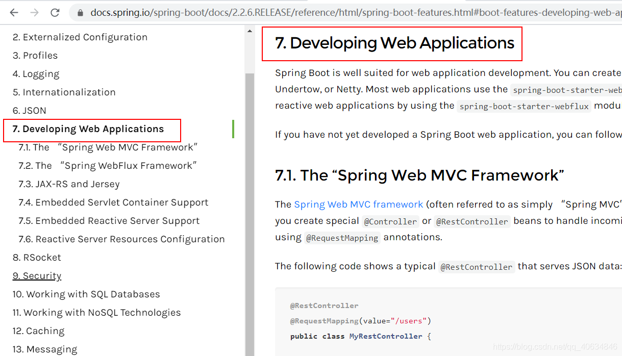Go to 4. Logging section
Viewport: 622px width, 356px height.
(x=36, y=74)
